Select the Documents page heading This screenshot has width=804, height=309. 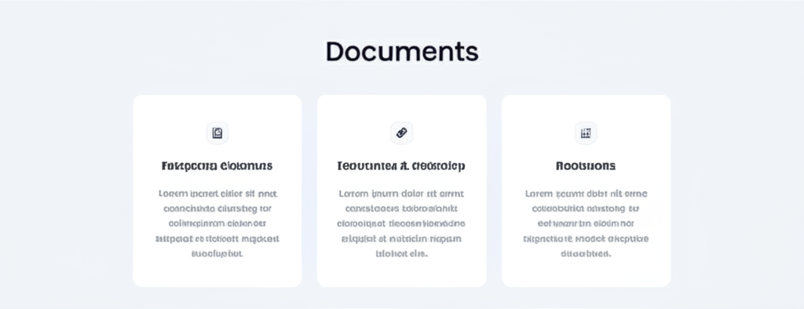[402, 52]
